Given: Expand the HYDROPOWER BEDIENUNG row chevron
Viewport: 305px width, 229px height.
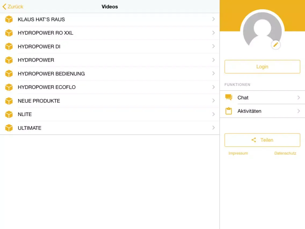Looking at the screenshot, I should coord(213,73).
